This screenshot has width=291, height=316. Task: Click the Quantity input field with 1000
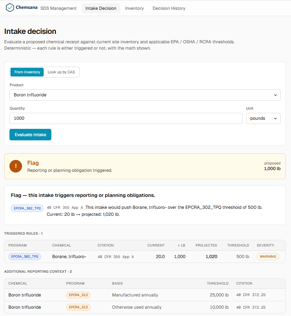126,118
